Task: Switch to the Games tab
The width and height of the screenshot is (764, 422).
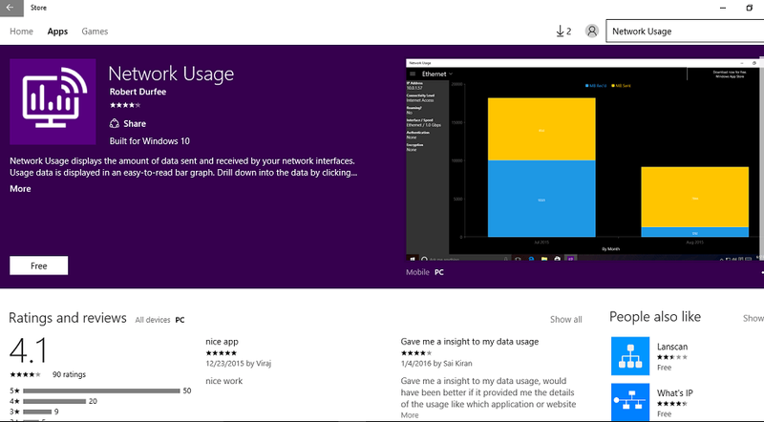Action: (x=95, y=32)
